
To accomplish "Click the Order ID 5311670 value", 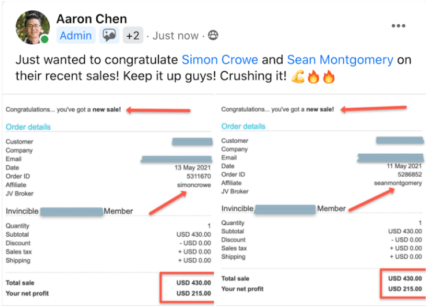I will click(x=198, y=176).
